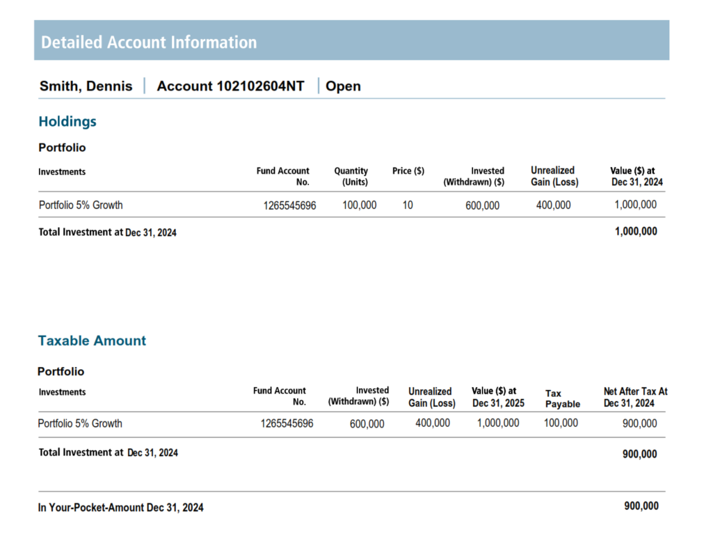
Task: Click the 'Detailed Account Information' header title
Action: (149, 42)
